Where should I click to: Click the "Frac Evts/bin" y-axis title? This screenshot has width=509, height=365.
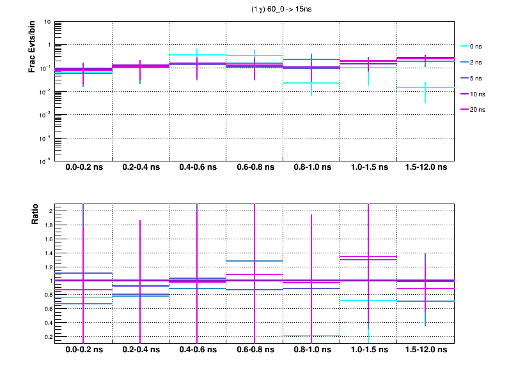[x=32, y=47]
